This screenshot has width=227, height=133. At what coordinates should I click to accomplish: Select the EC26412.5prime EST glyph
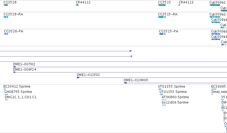coord(5,89)
